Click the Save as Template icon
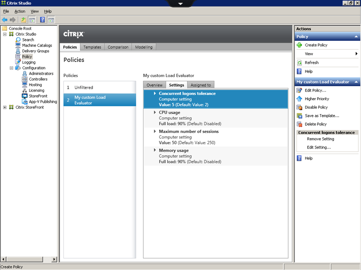361x270 pixels. pyautogui.click(x=299, y=116)
